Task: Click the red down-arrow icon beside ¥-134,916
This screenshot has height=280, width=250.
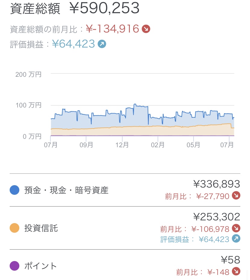Action: pyautogui.click(x=146, y=29)
